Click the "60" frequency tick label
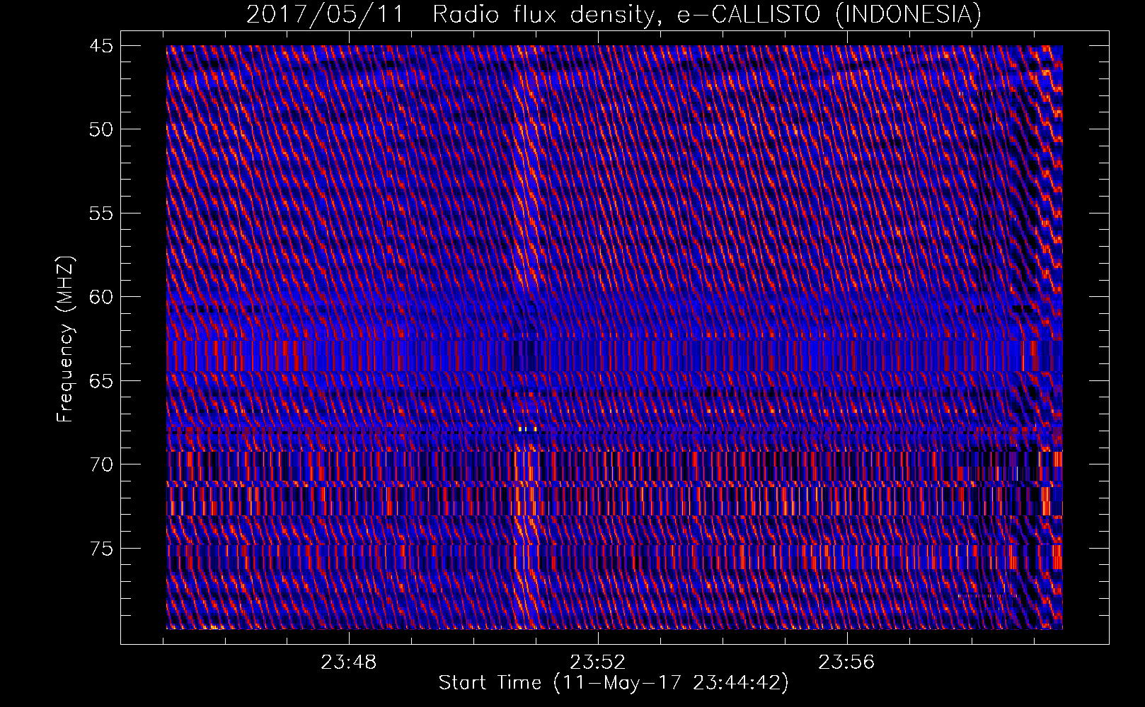Viewport: 1145px width, 707px height. tap(101, 297)
